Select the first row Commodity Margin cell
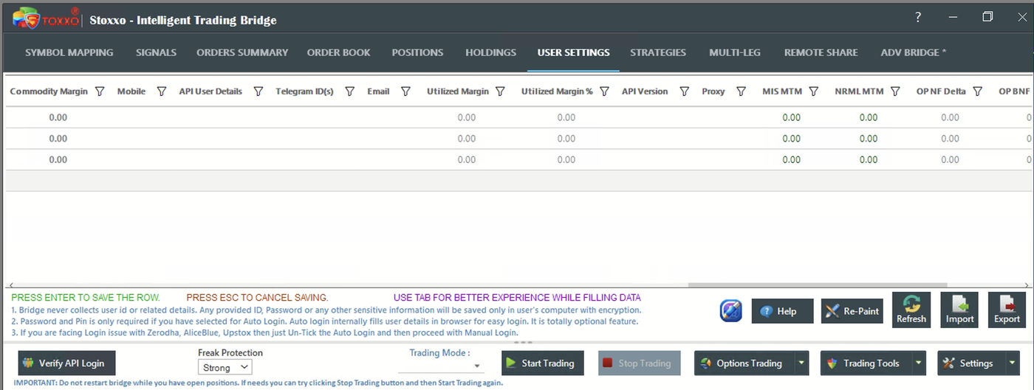The width and height of the screenshot is (1034, 390). point(58,117)
